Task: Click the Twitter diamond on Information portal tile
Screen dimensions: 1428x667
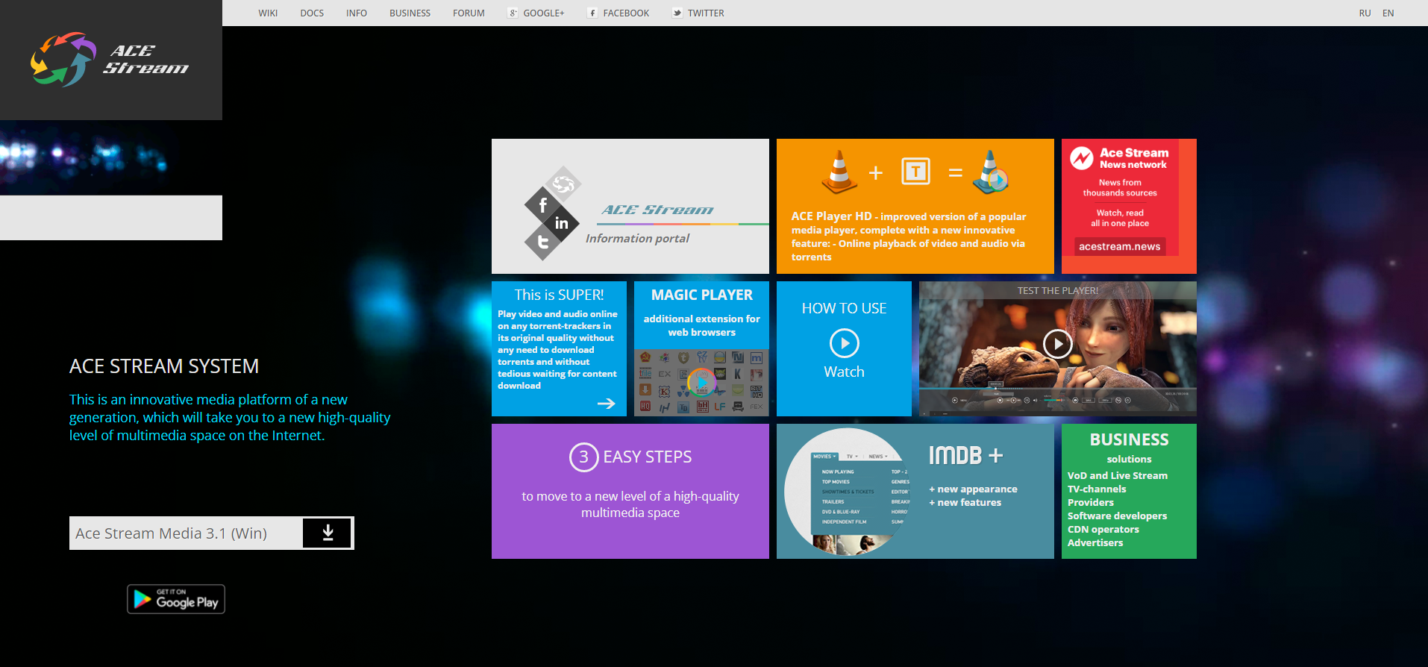Action: (x=543, y=242)
